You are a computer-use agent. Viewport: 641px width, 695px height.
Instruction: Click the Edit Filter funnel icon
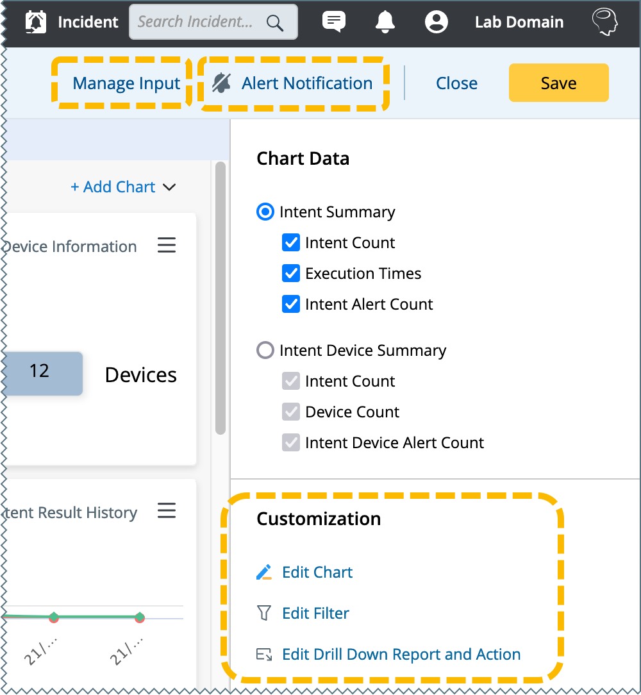pos(264,614)
